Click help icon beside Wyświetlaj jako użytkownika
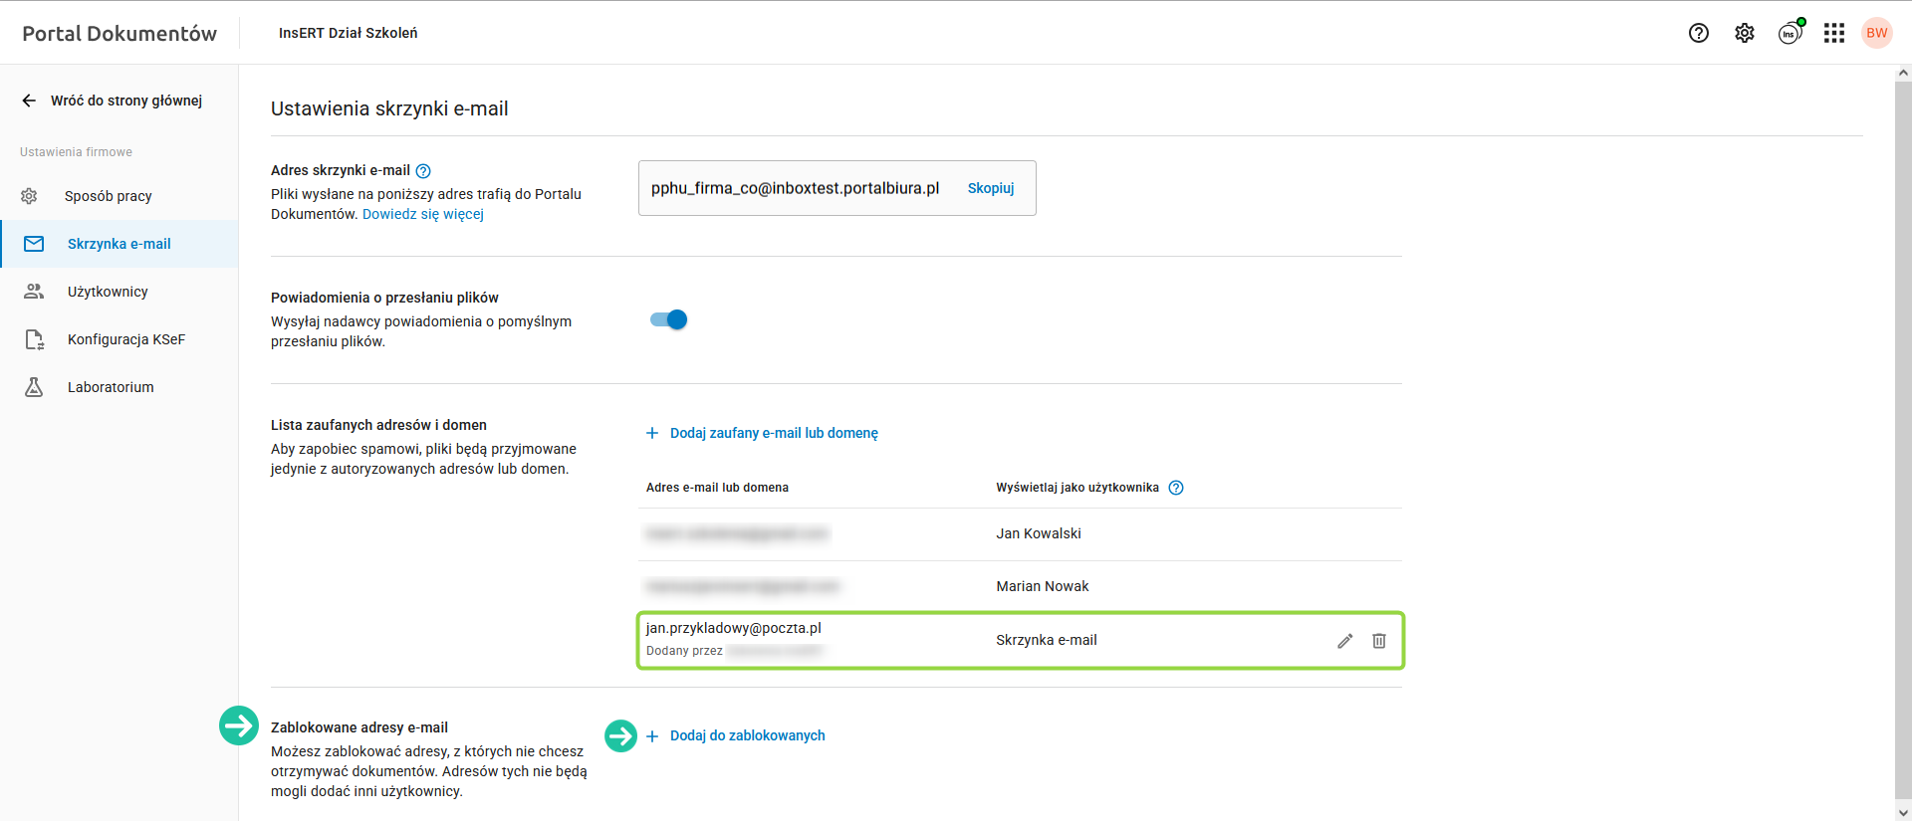 [x=1176, y=488]
